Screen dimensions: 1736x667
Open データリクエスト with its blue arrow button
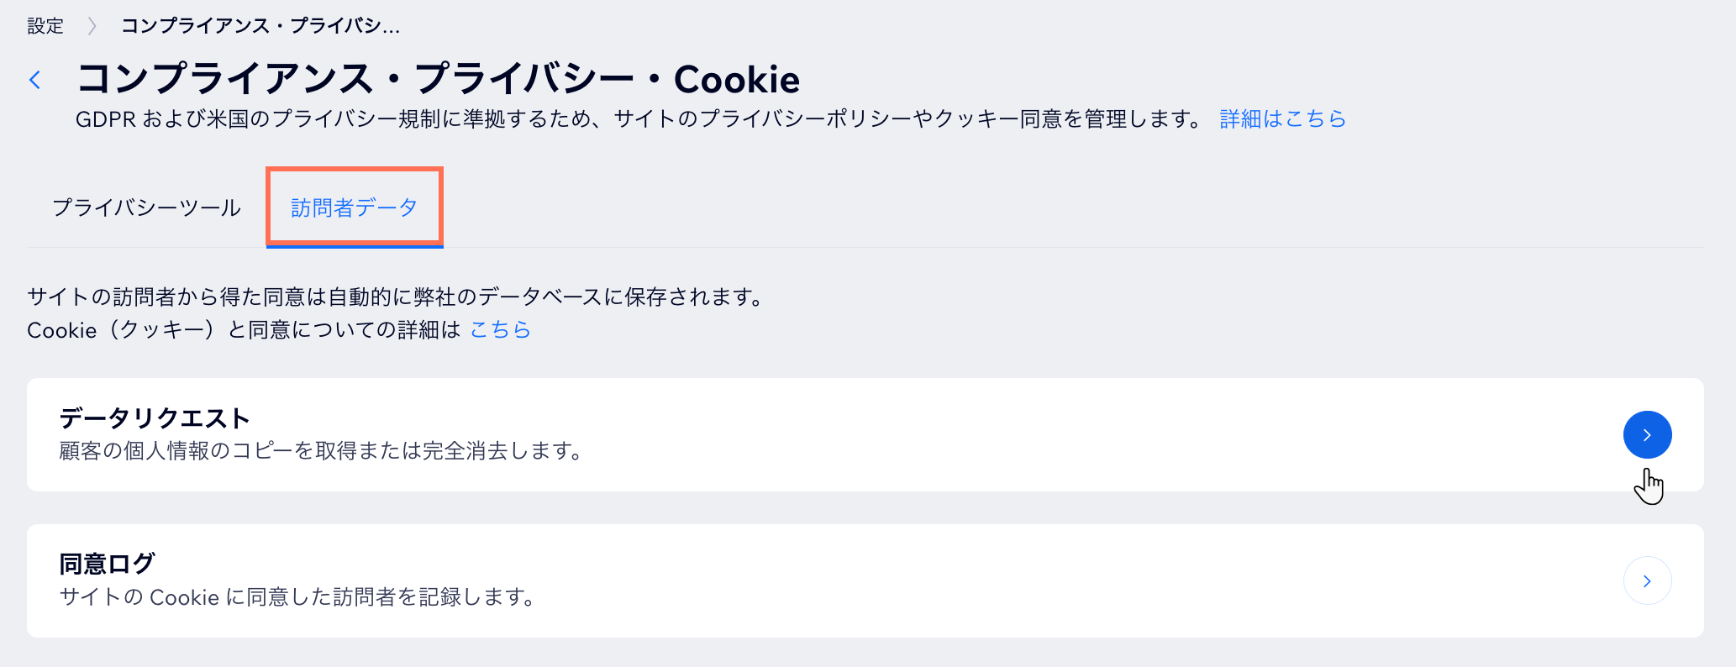coord(1647,434)
